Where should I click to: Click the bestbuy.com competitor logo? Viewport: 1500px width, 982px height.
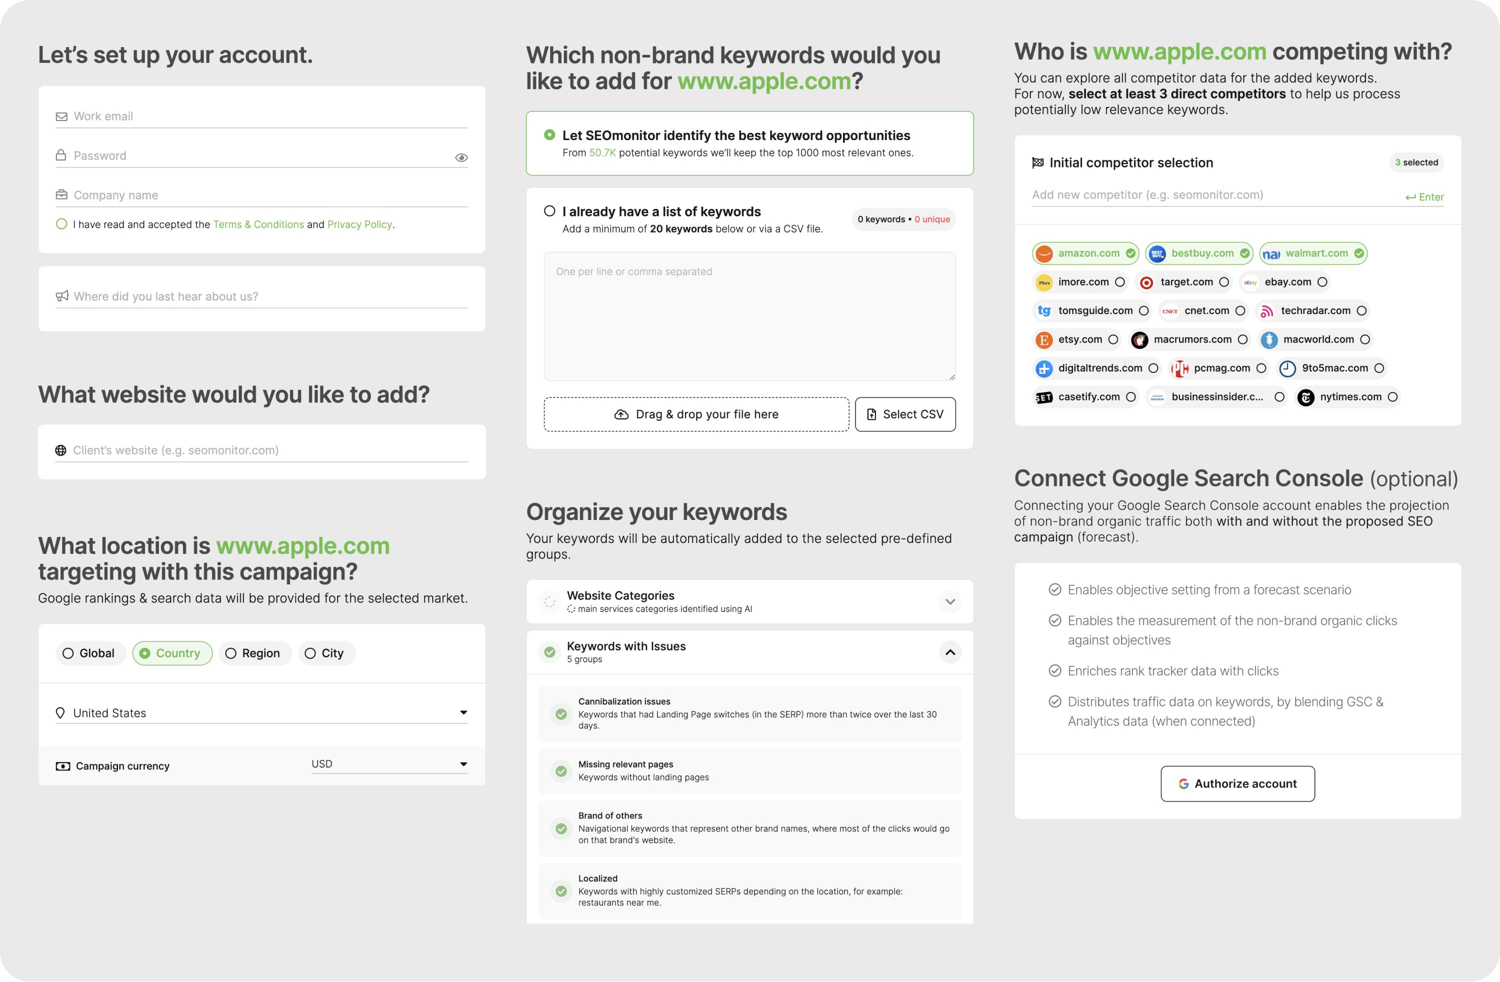(x=1157, y=253)
